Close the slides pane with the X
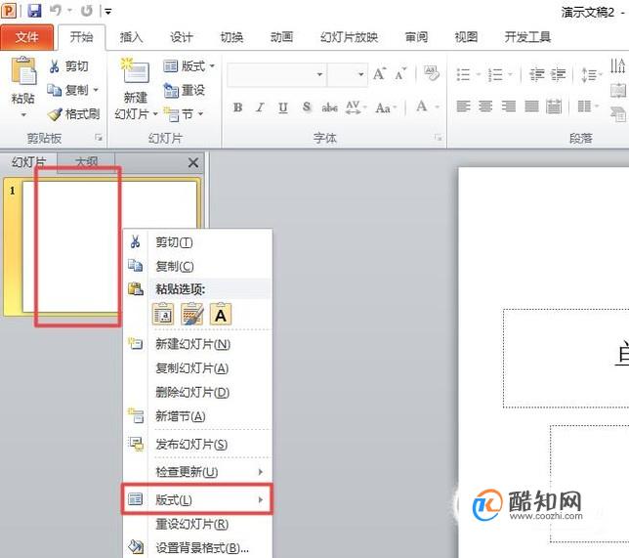The height and width of the screenshot is (558, 629). coord(193,162)
